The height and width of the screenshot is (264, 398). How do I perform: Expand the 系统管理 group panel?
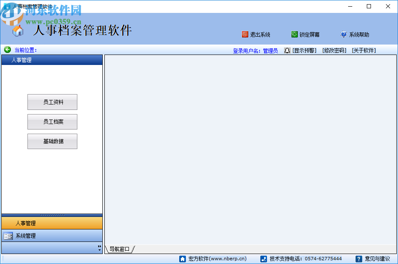coord(52,236)
